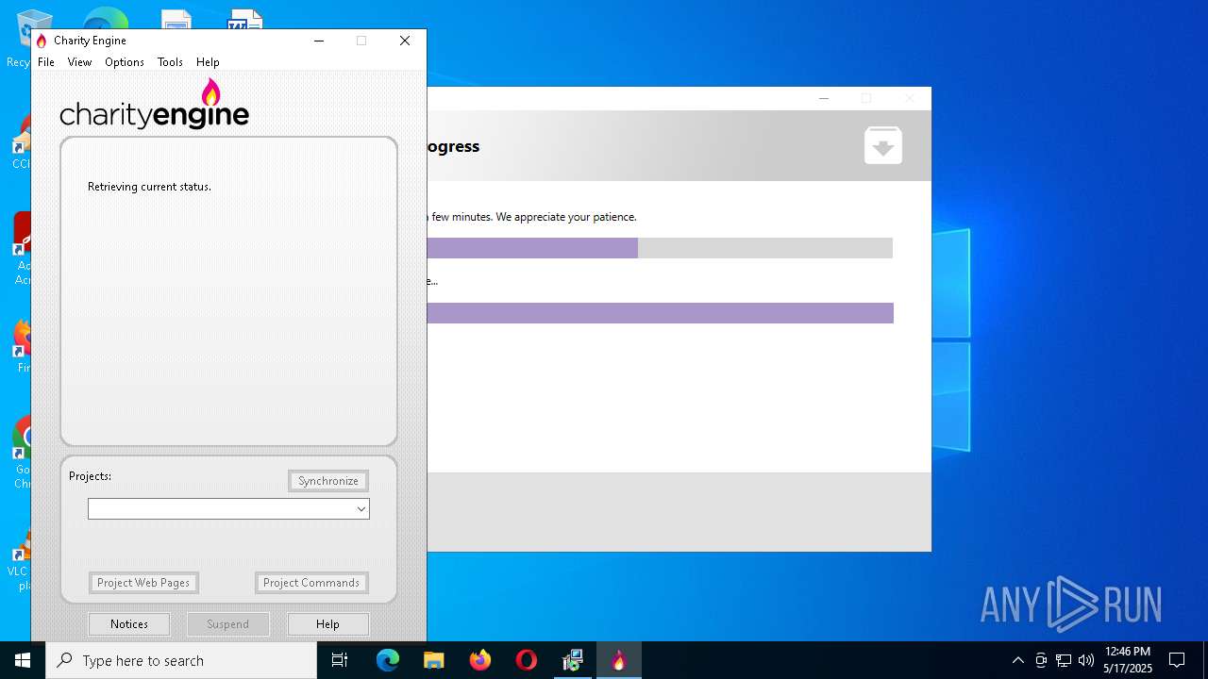Screen dimensions: 1208x679
Task: Open the Help menu in menu bar
Action: click(x=208, y=62)
